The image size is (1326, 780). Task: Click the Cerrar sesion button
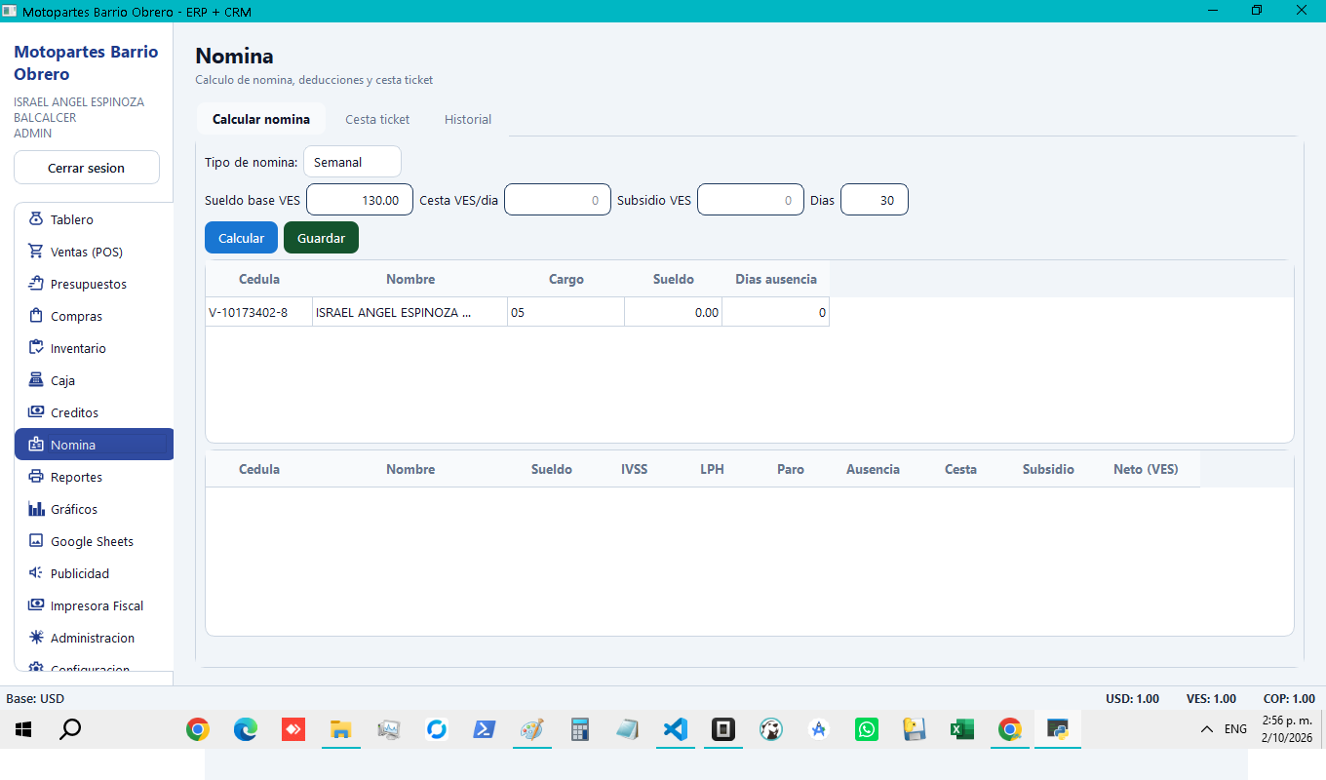87,168
